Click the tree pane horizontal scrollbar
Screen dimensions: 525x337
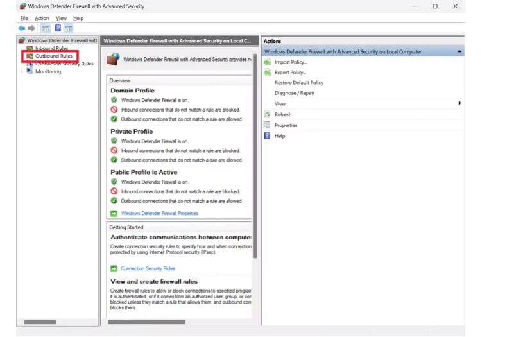coord(40,322)
